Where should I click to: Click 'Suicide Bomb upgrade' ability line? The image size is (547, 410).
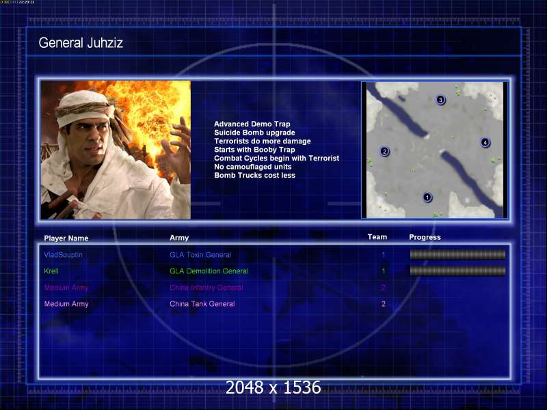[x=254, y=133]
